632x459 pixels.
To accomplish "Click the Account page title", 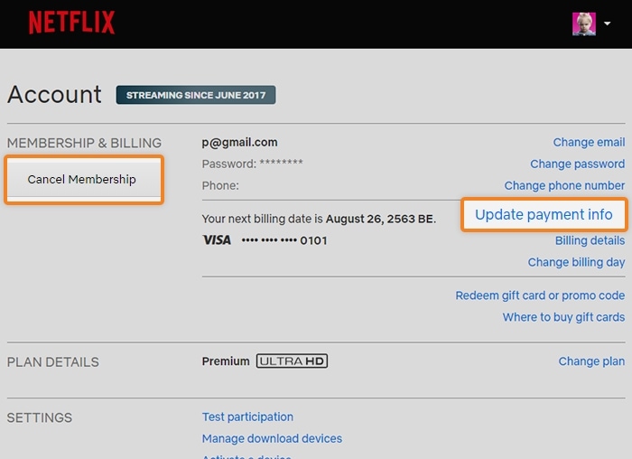I will tap(54, 94).
